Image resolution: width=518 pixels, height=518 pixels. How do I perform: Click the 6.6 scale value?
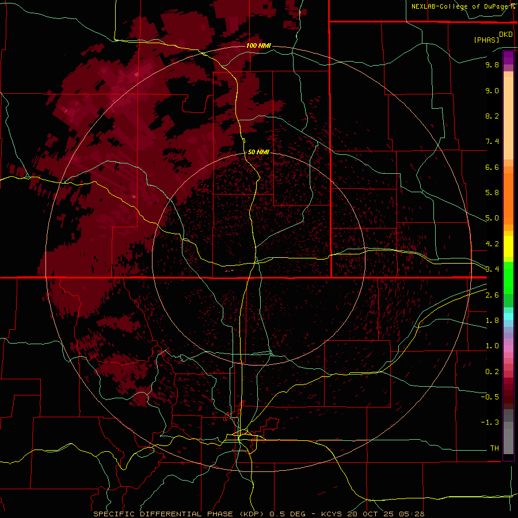tap(492, 167)
